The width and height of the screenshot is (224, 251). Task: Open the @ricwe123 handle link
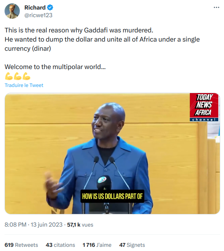[38, 15]
